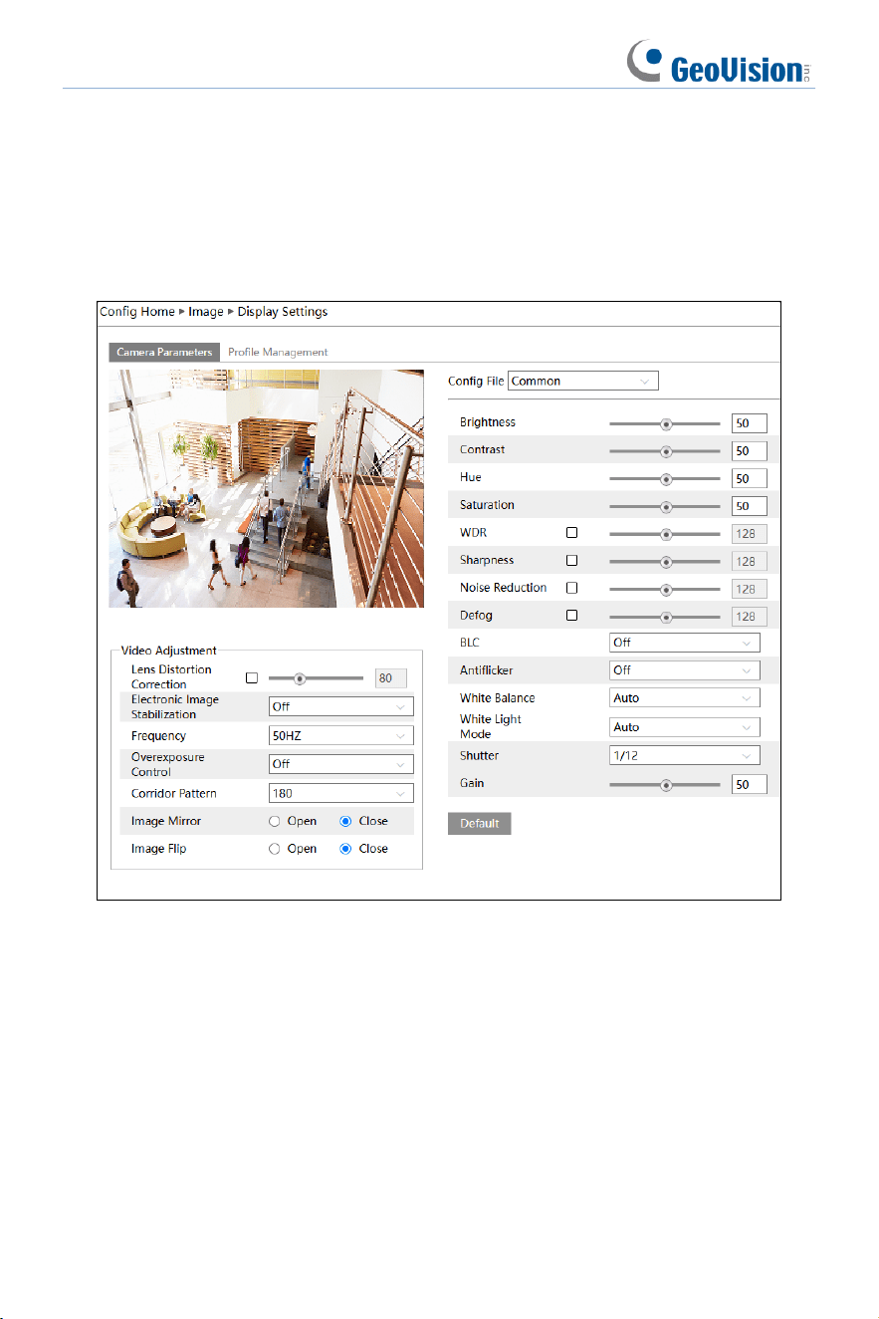
Task: Click the Gain value input field
Action: point(750,785)
